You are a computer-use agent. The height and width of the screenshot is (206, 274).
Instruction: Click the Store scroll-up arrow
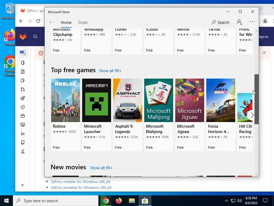[x=257, y=31]
